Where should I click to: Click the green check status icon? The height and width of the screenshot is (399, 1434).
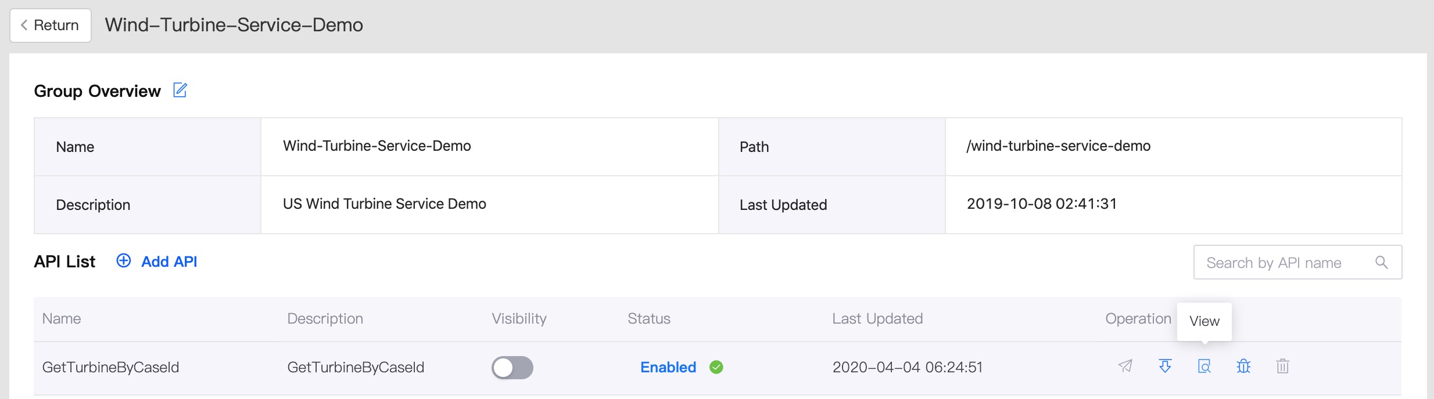[716, 368]
